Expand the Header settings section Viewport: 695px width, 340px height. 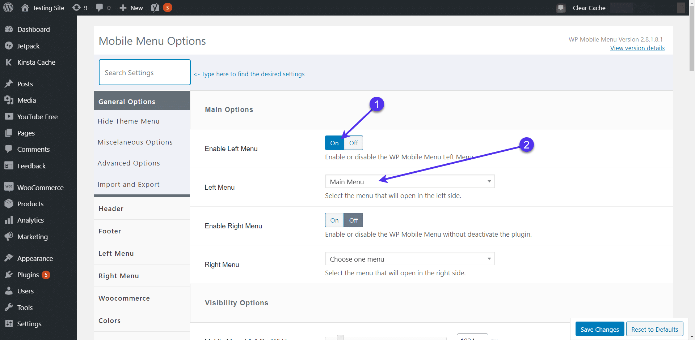tap(111, 209)
